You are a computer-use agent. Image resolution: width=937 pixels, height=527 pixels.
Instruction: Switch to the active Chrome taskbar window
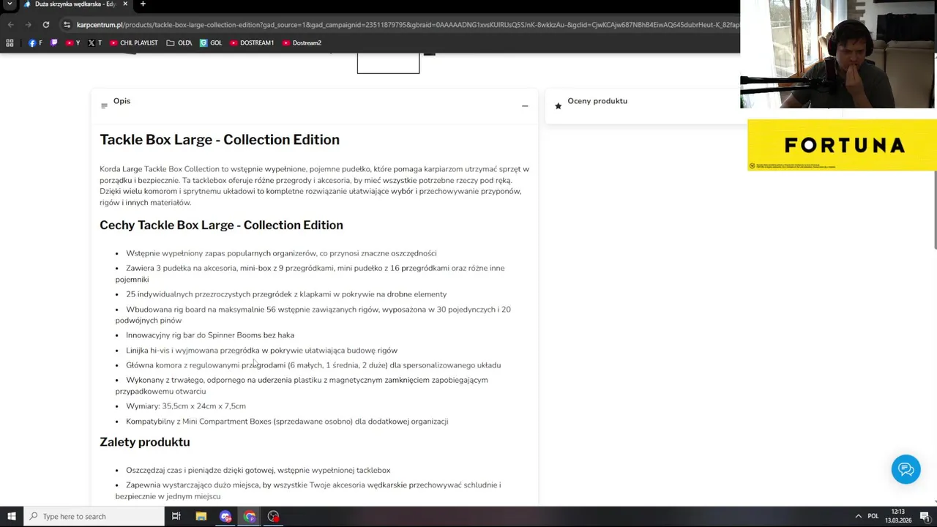coord(250,516)
